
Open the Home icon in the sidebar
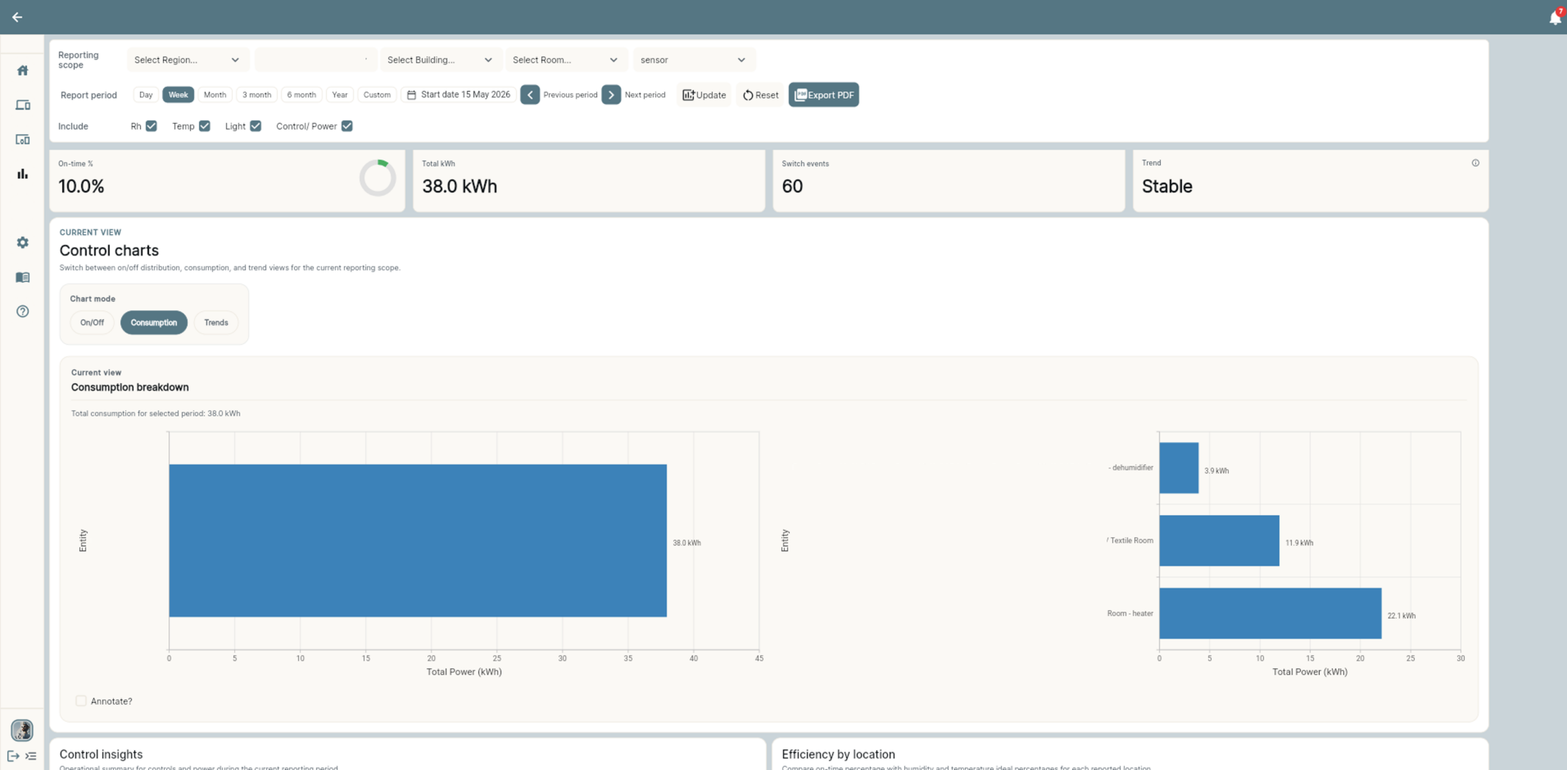pyautogui.click(x=23, y=70)
